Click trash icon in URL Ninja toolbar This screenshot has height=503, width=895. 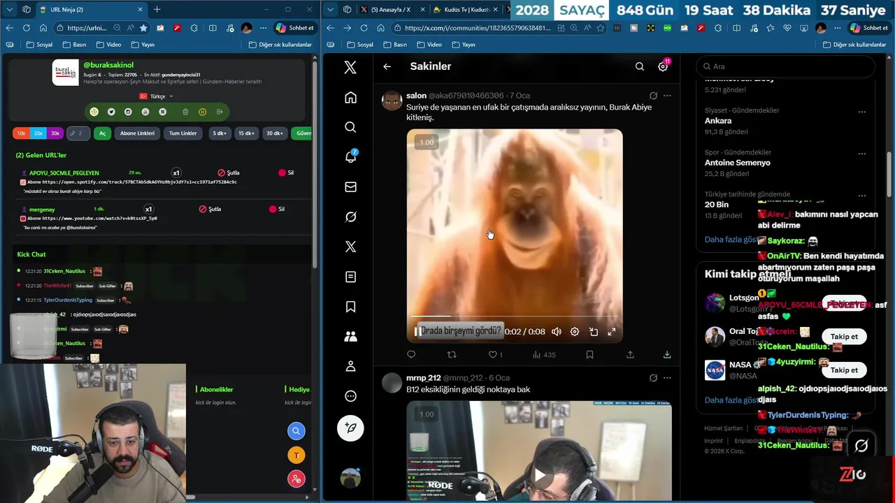point(185,112)
